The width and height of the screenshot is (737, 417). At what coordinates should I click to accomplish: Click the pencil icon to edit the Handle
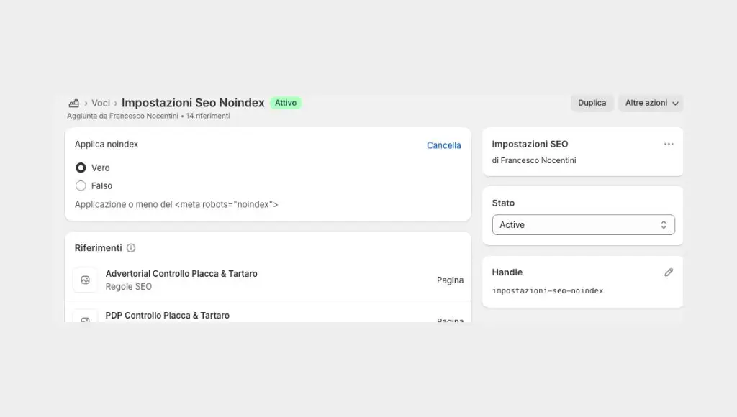pos(669,272)
